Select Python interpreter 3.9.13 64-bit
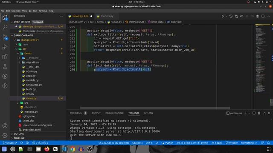This screenshot has height=153, width=273. tap(192, 143)
